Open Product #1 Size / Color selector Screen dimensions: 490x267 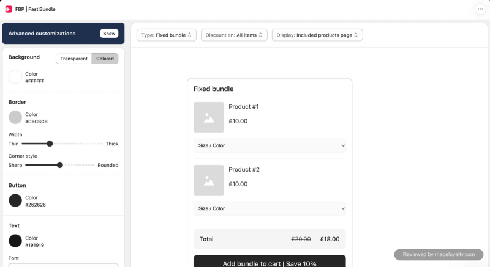[x=269, y=145]
